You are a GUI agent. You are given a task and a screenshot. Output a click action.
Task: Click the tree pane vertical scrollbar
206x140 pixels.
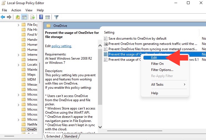40,73
